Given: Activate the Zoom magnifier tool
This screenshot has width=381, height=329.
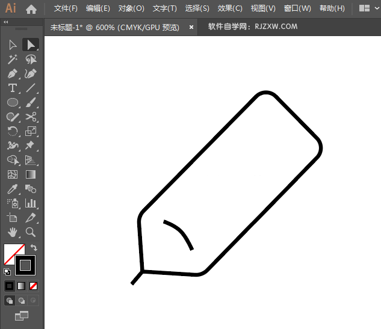Looking at the screenshot, I should point(31,232).
